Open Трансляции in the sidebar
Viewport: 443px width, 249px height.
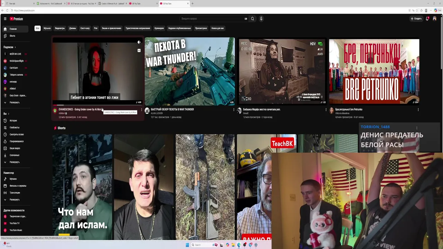pyautogui.click(x=15, y=193)
